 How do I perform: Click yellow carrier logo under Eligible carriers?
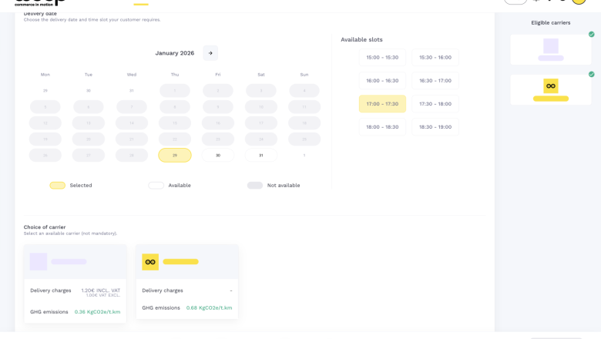coord(550,86)
